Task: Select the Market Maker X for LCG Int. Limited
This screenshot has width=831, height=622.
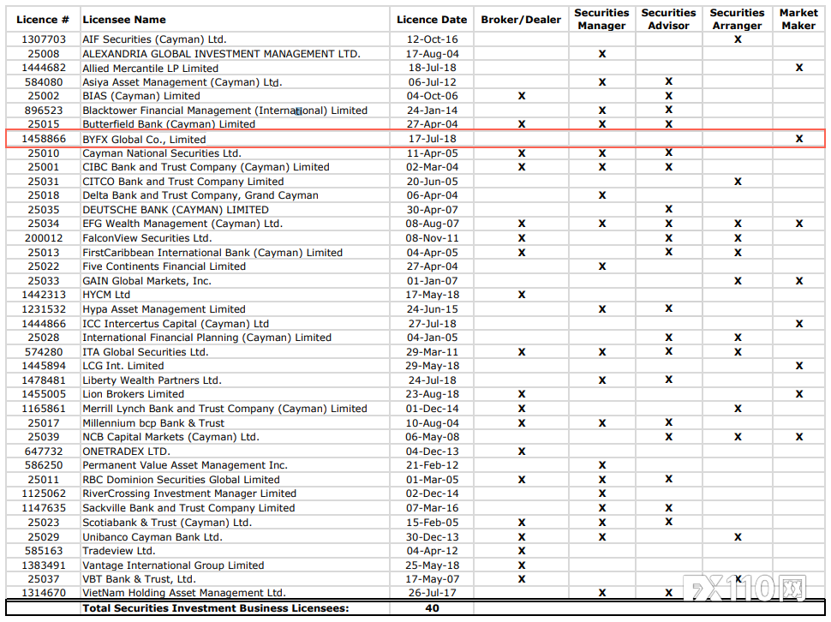Action: (x=799, y=366)
